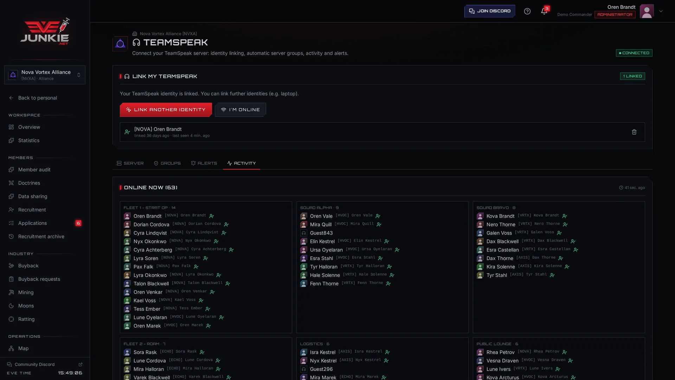The height and width of the screenshot is (380, 675).
Task: Click the Member audit sidebar icon
Action: pos(11,170)
